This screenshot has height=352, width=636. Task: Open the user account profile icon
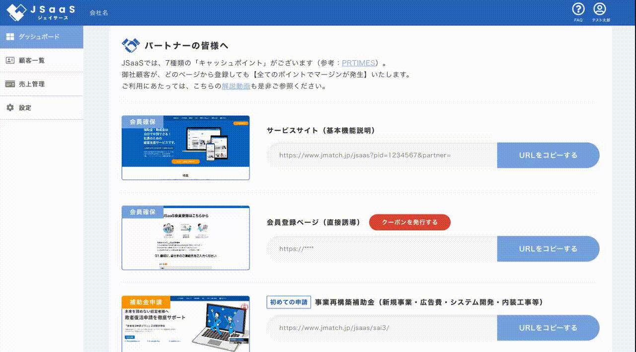click(600, 9)
